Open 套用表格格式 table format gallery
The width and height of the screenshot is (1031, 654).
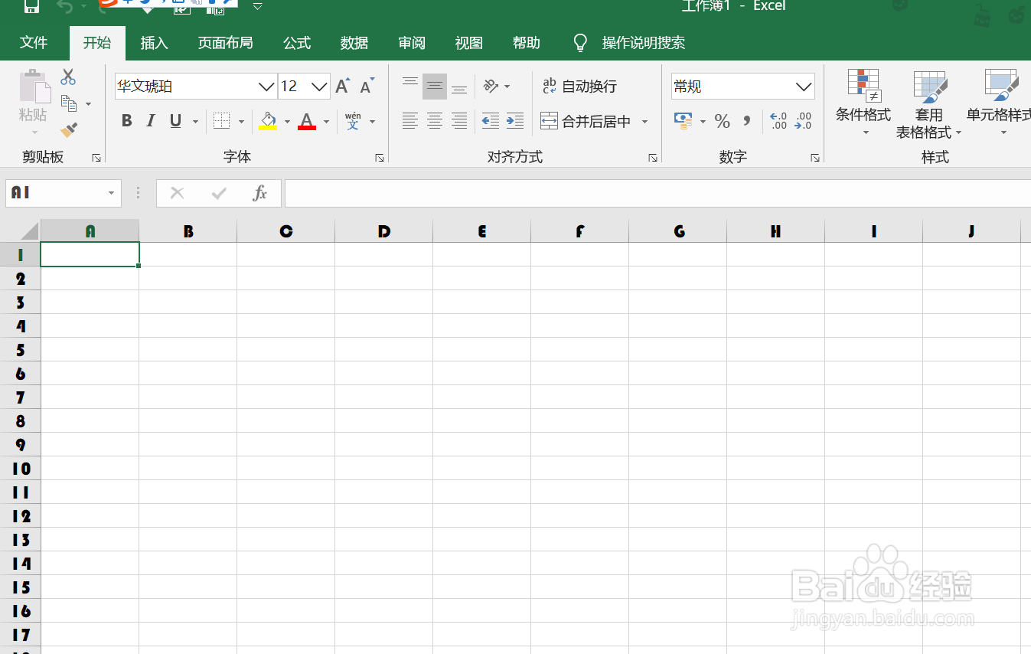pyautogui.click(x=928, y=104)
